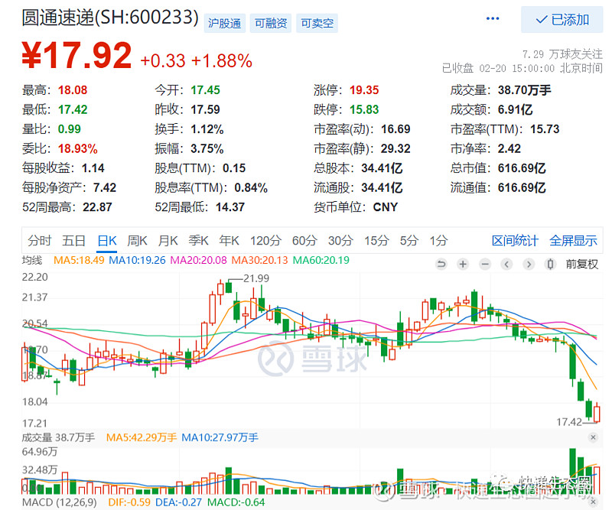
Task: Open the 前复权 price adjustment dropdown
Action: [583, 263]
